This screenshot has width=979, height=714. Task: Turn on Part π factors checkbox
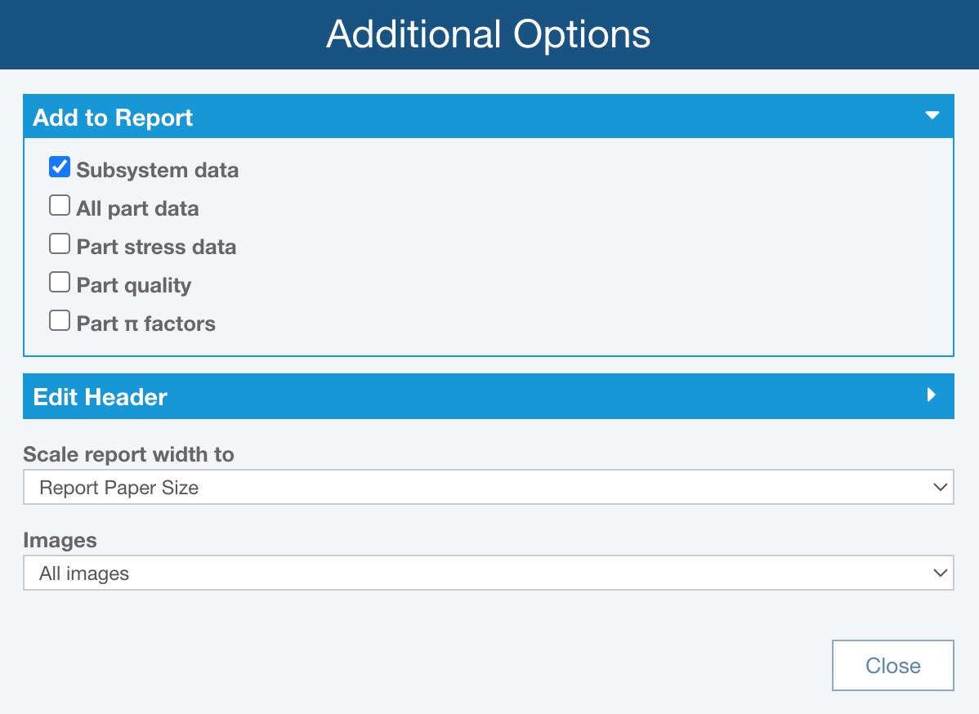[60, 321]
